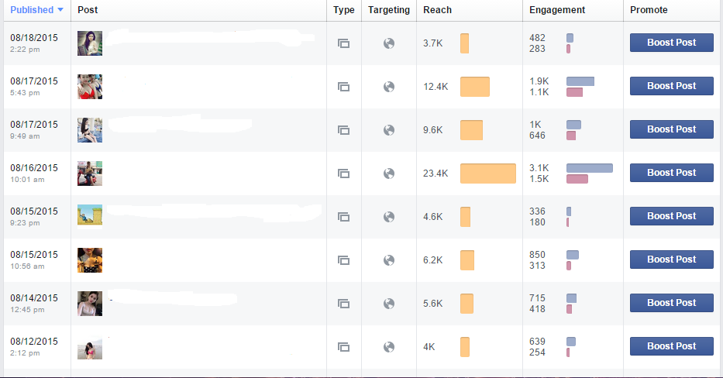Viewport: 723px width, 378px height.
Task: Click the Targeting column header
Action: [x=389, y=10]
